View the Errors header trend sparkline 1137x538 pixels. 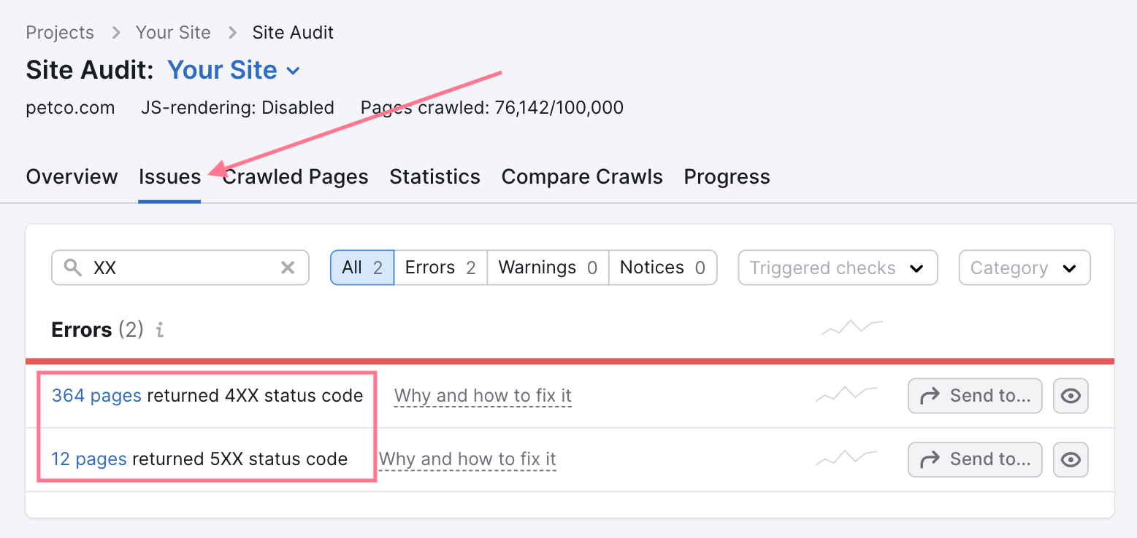point(851,327)
